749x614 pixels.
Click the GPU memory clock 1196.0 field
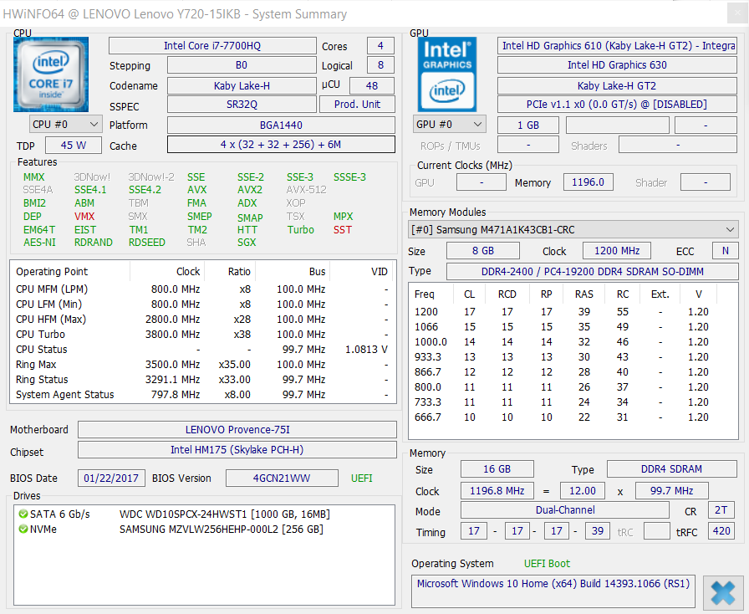click(588, 182)
